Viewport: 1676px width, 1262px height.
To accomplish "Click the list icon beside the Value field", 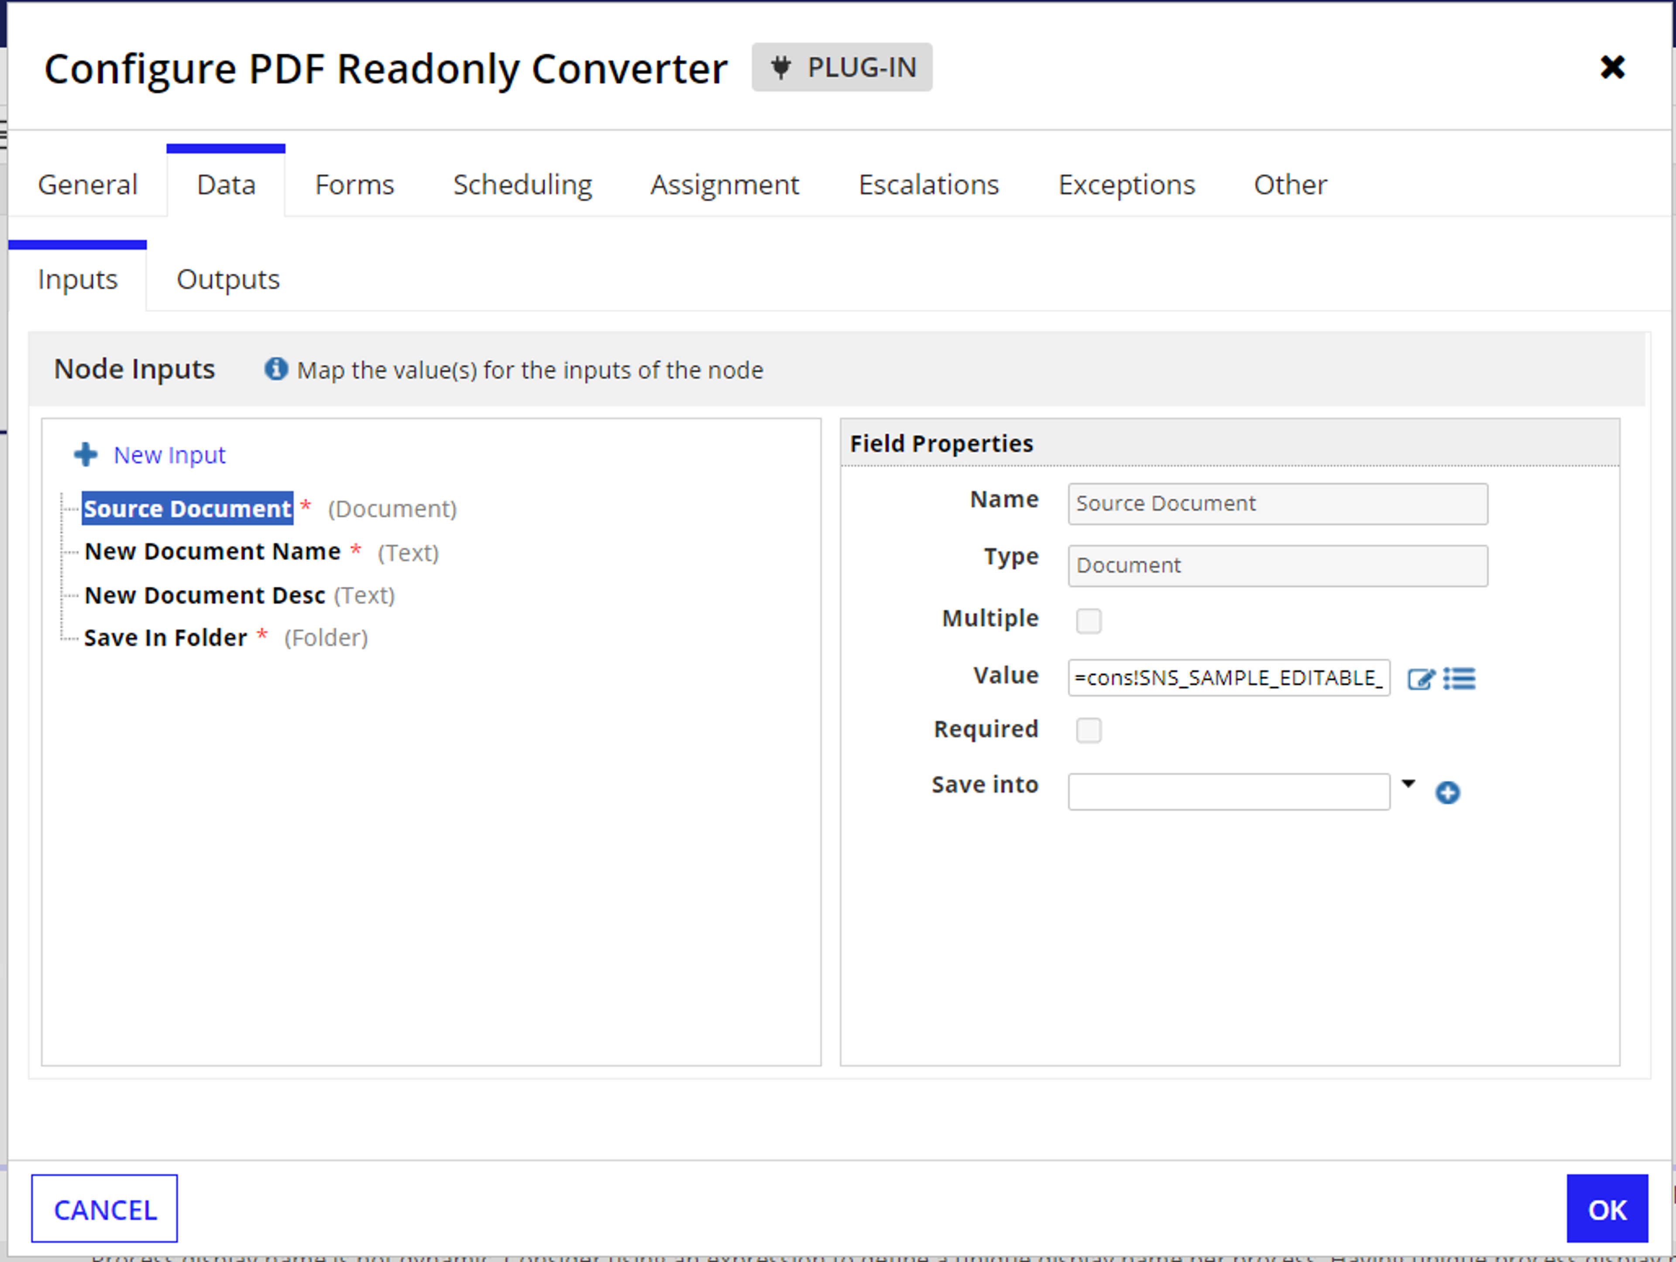I will 1460,678.
